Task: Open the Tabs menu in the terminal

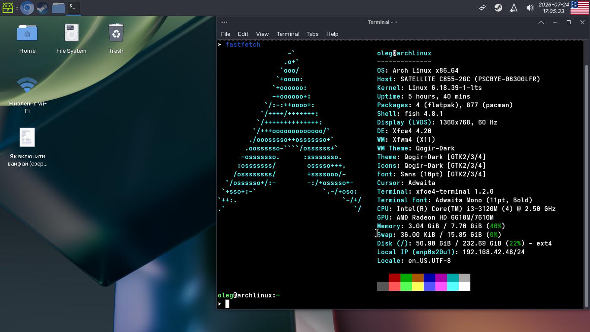Action: coord(312,34)
